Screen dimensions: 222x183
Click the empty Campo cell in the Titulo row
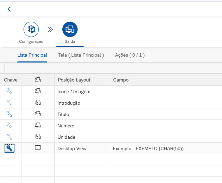tap(166, 114)
